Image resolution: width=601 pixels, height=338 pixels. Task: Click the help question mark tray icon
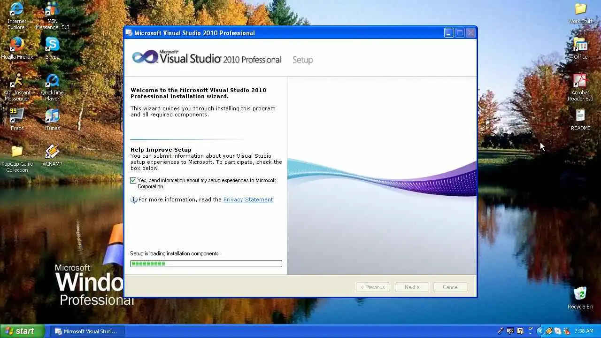click(520, 331)
